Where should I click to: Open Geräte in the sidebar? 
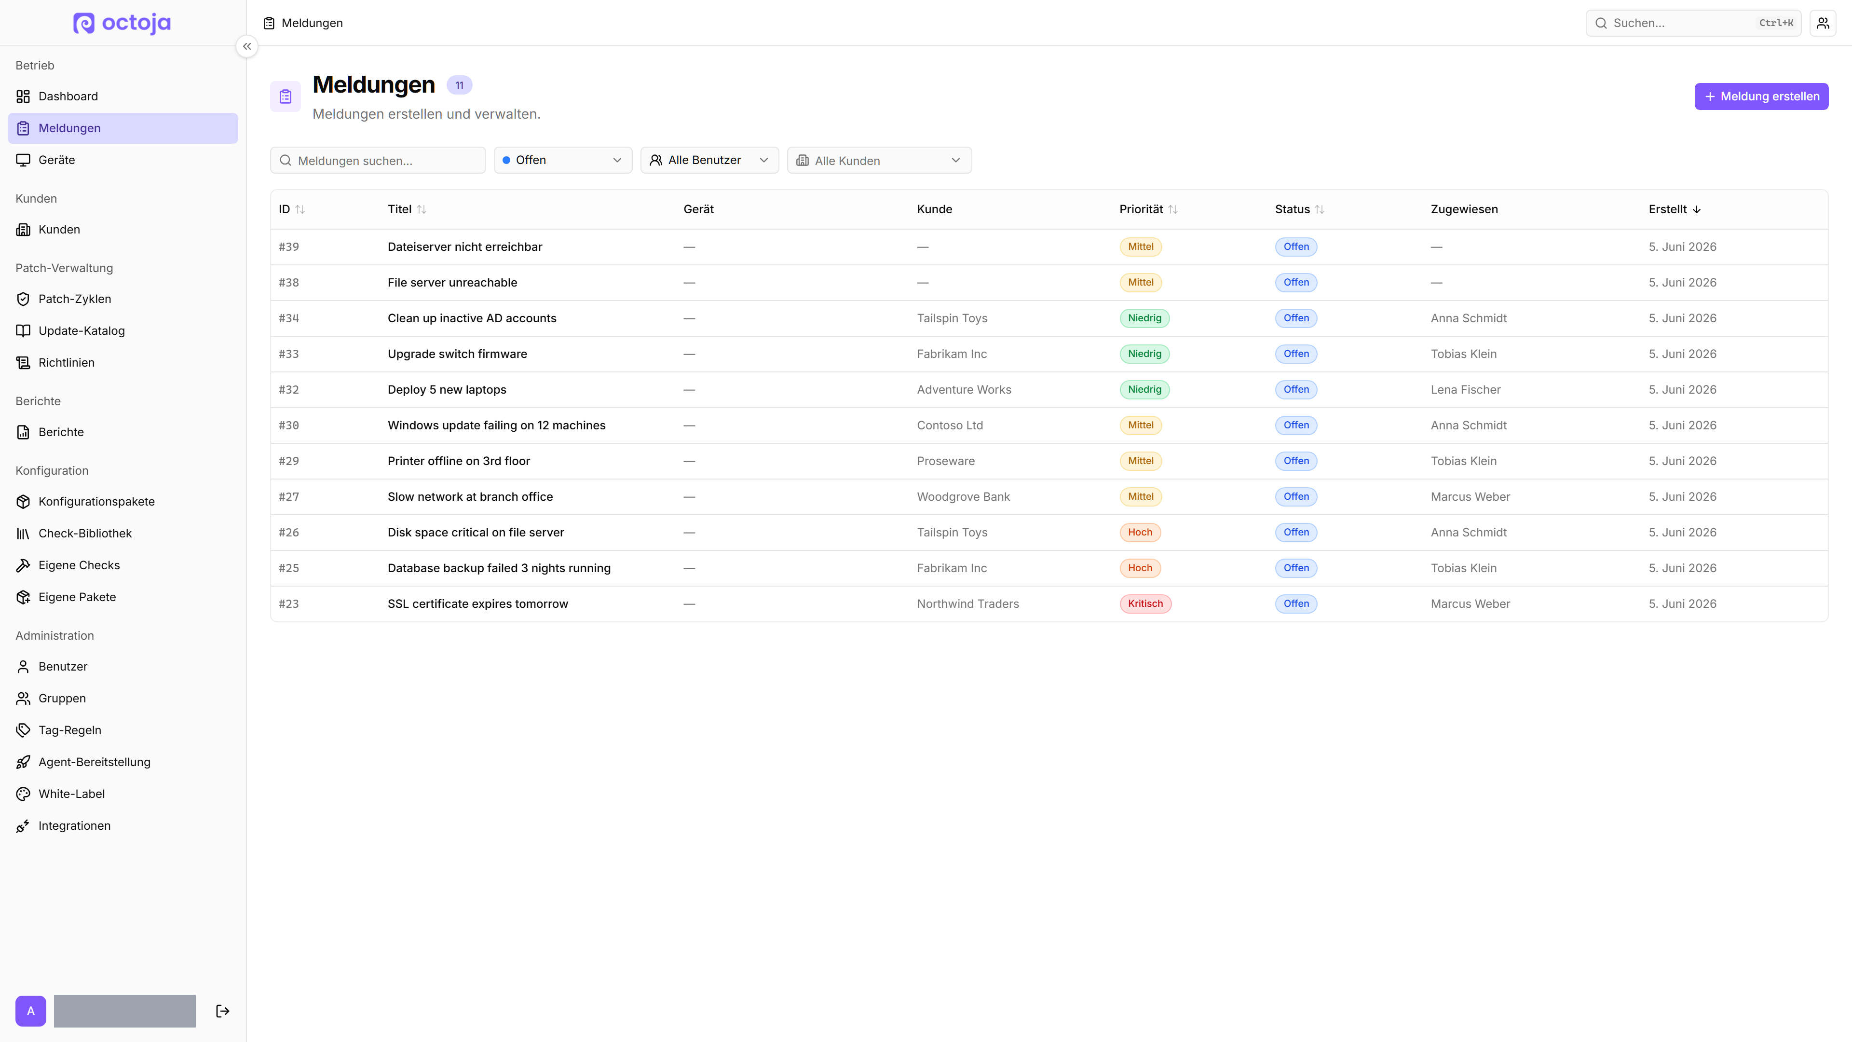coord(123,160)
